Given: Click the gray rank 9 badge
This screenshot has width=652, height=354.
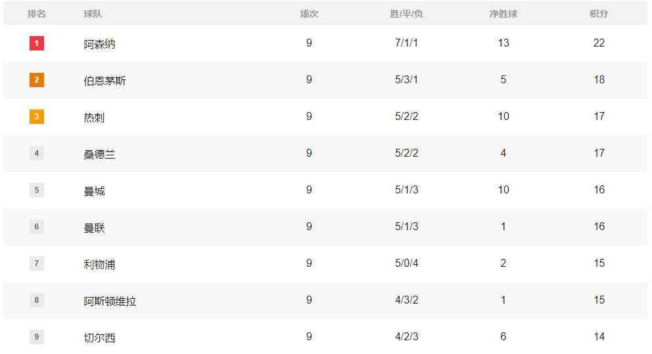Looking at the screenshot, I should 37,337.
